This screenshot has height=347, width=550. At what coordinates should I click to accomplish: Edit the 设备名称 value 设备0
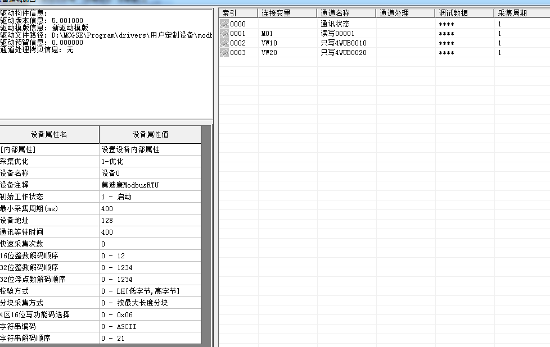pos(150,173)
